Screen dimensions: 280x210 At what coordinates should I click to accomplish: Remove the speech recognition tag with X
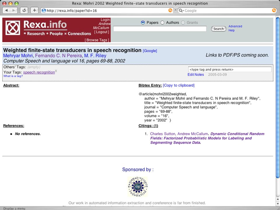click(x=56, y=71)
